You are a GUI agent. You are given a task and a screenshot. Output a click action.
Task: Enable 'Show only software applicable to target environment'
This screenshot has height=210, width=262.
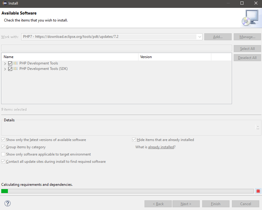pos(3,154)
